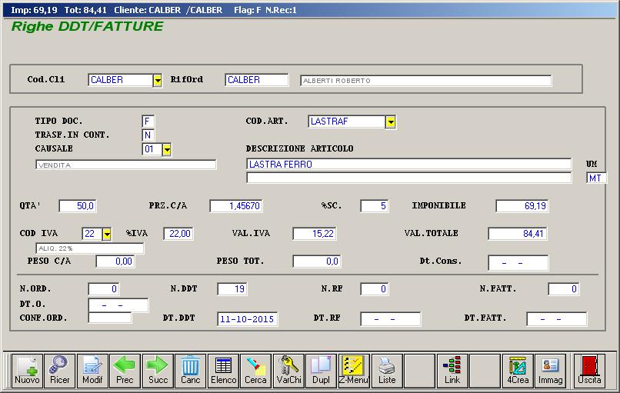Open the COD IVA 22 dropdown arrow
Image resolution: width=620 pixels, height=393 pixels.
pyautogui.click(x=106, y=234)
